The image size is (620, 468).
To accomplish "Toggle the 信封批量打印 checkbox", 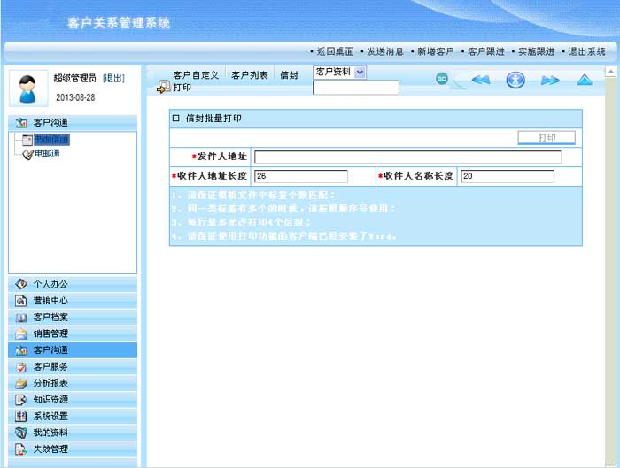I will (175, 118).
